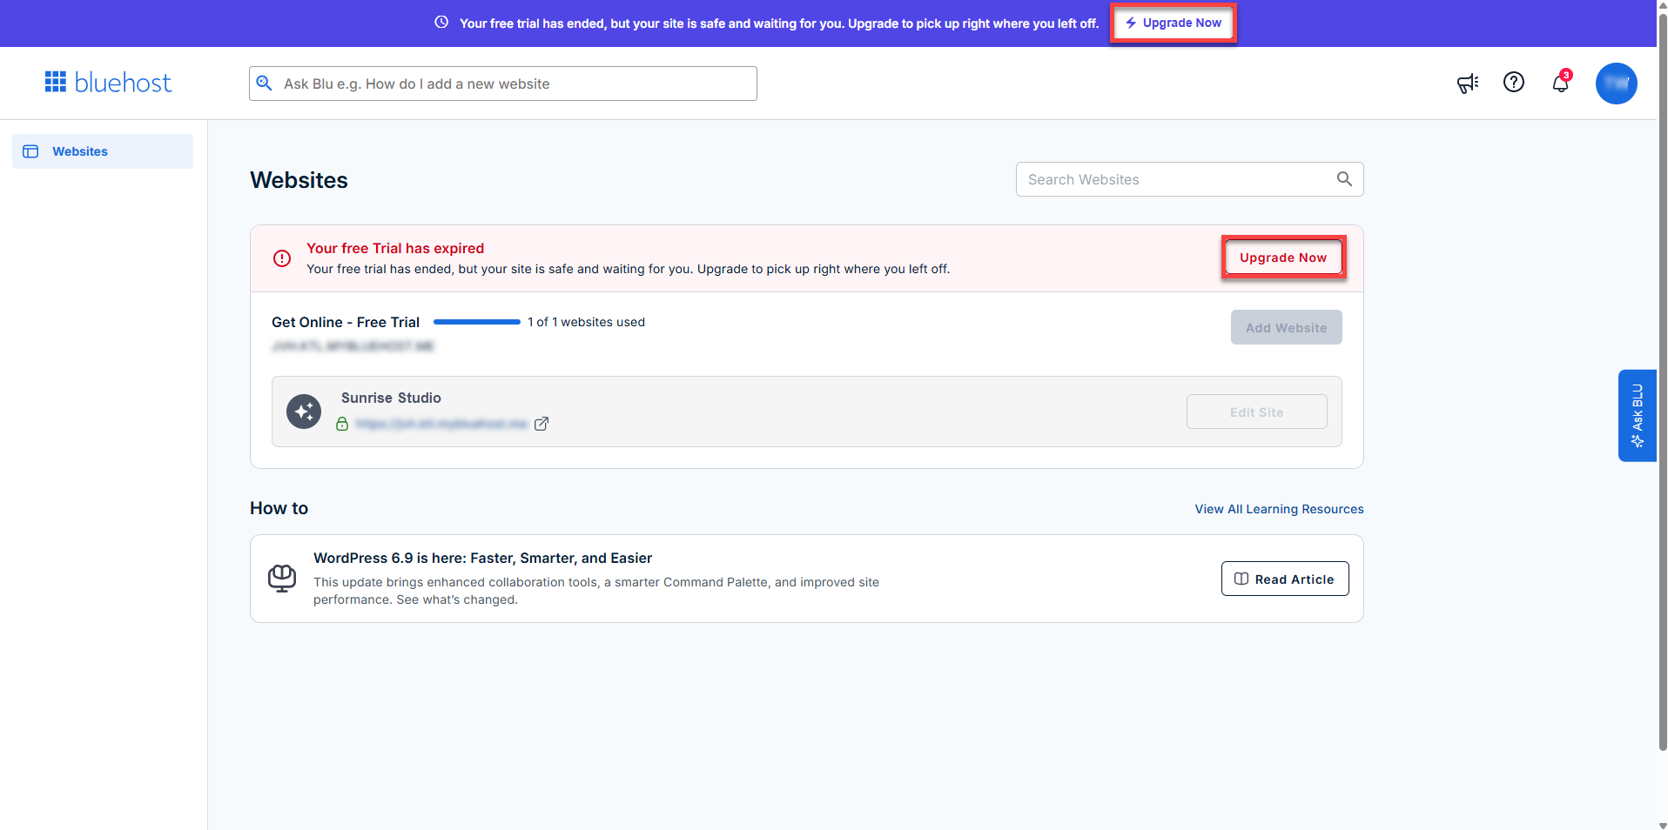Click 'Get Online - Free Trial' plan label

[x=346, y=322]
